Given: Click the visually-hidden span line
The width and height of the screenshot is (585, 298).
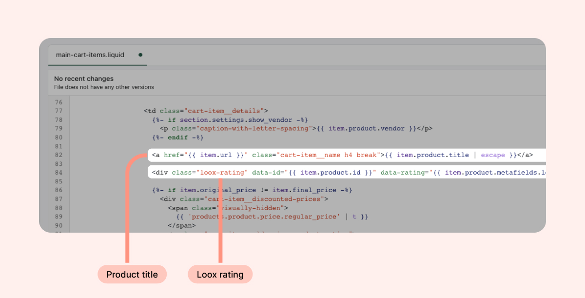Looking at the screenshot, I should (x=228, y=208).
